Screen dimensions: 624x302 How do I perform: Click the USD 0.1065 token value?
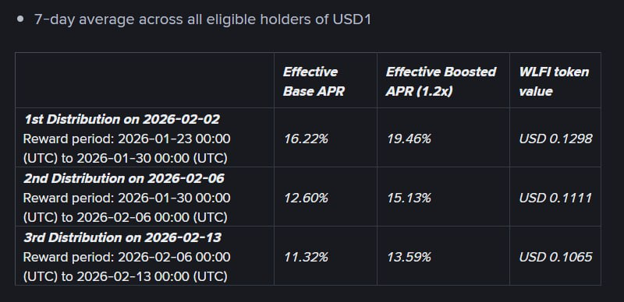pyautogui.click(x=555, y=257)
